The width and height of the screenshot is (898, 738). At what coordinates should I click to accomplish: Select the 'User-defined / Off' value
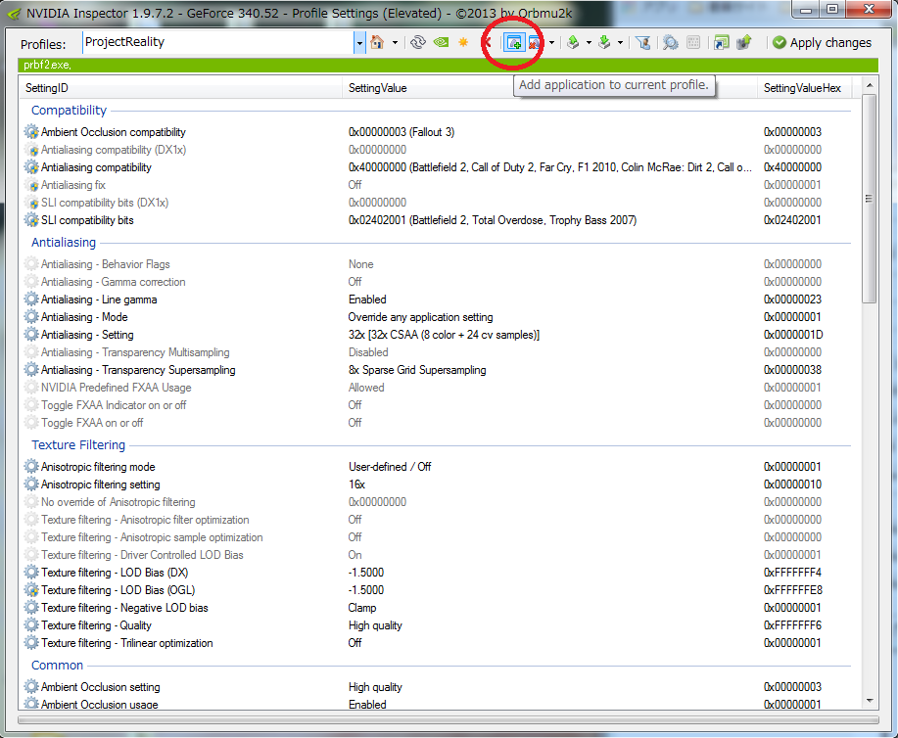[x=390, y=467]
